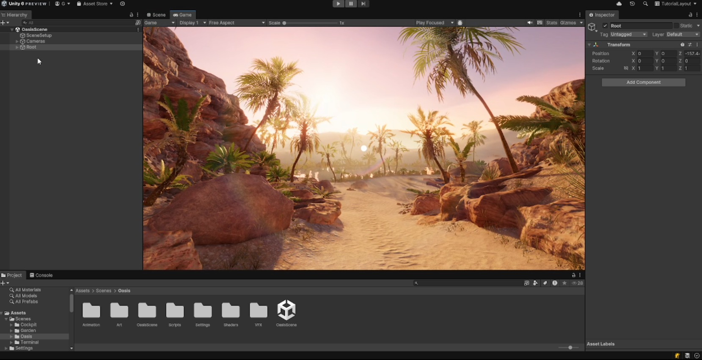
Task: Open the Transform component context menu
Action: point(697,45)
